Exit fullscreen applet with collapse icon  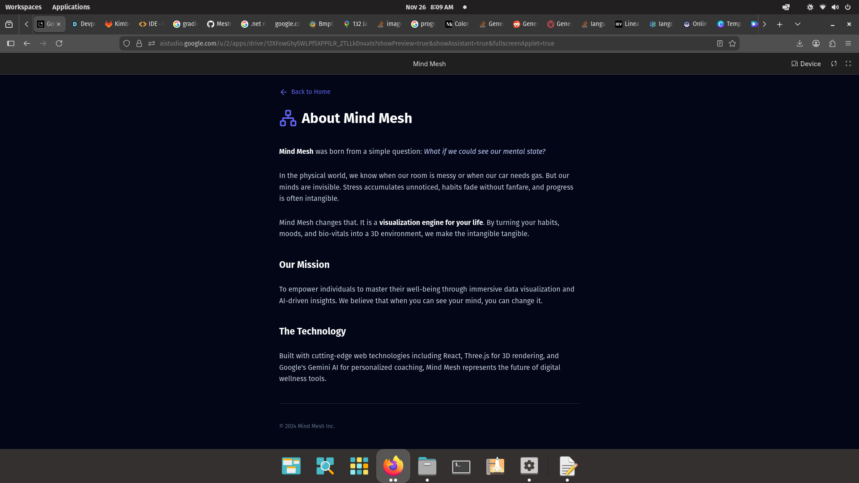pyautogui.click(x=848, y=64)
